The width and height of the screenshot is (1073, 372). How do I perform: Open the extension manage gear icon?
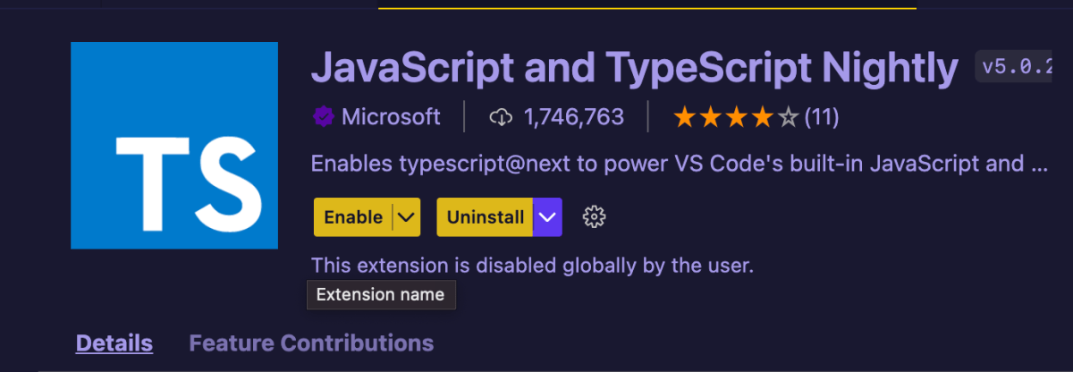[595, 217]
